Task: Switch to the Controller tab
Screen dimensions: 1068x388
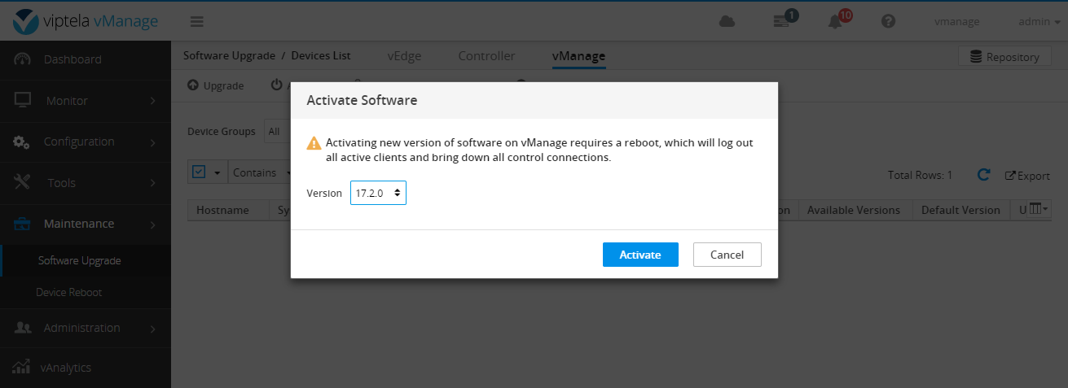Action: 486,56
